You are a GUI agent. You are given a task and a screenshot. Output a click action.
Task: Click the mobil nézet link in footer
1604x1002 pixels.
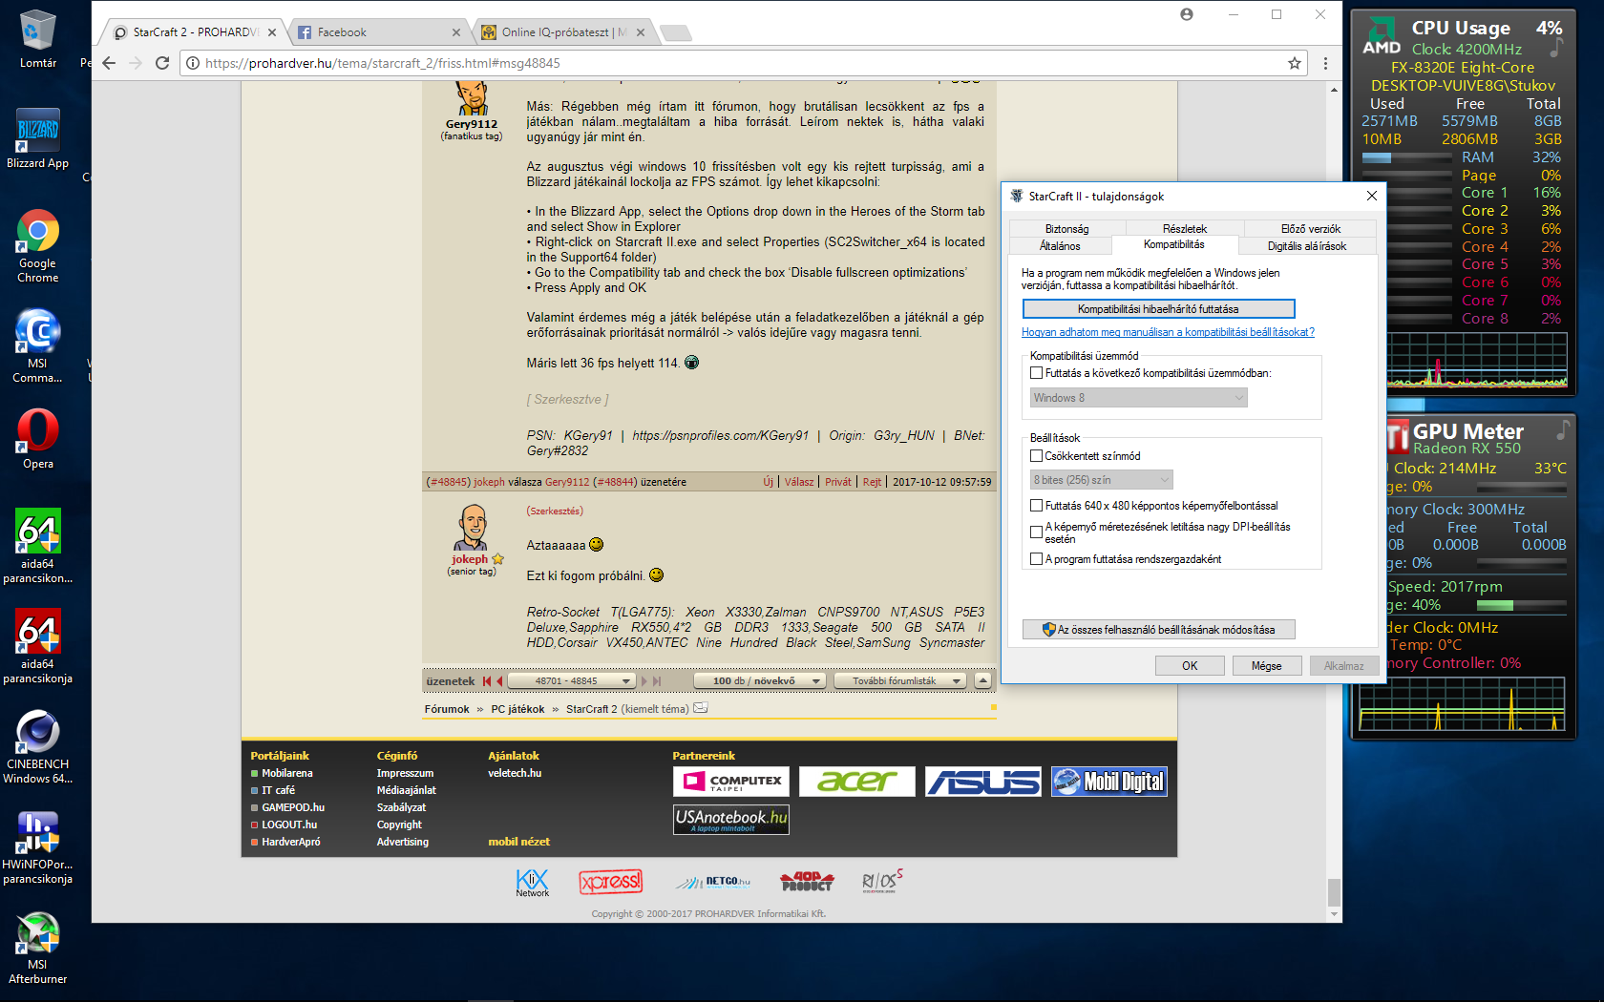(x=519, y=842)
